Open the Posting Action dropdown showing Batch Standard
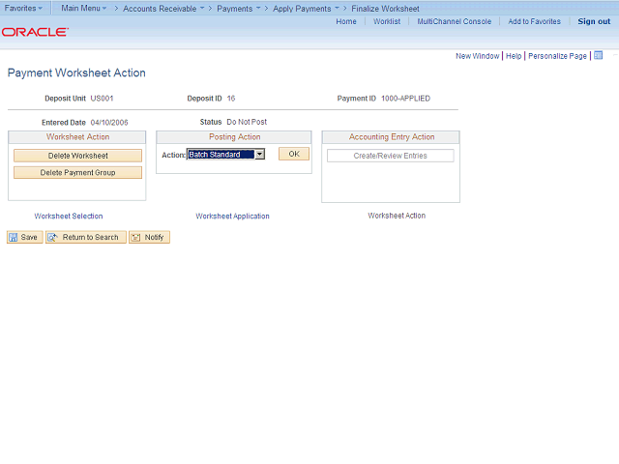The image size is (619, 464). pos(225,155)
